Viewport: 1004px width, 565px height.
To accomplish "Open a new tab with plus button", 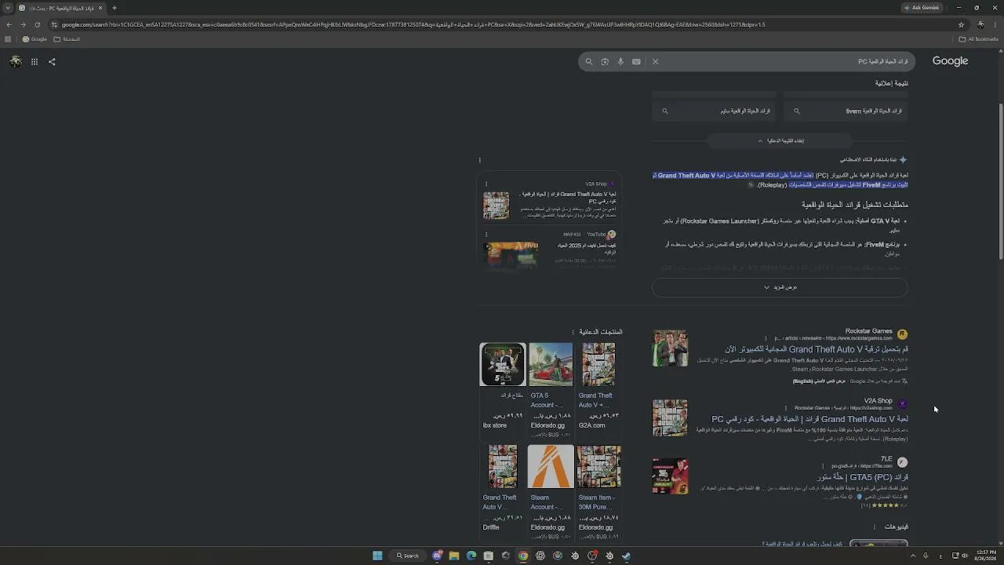I will coord(115,8).
